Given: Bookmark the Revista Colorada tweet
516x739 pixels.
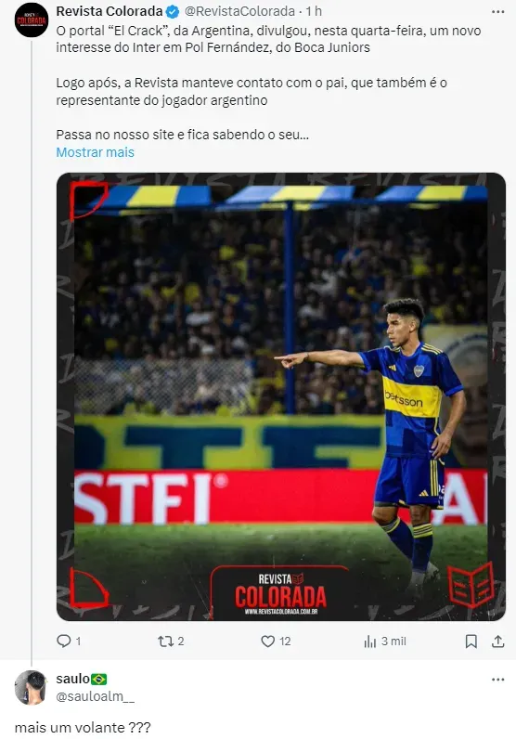Looking at the screenshot, I should (471, 641).
